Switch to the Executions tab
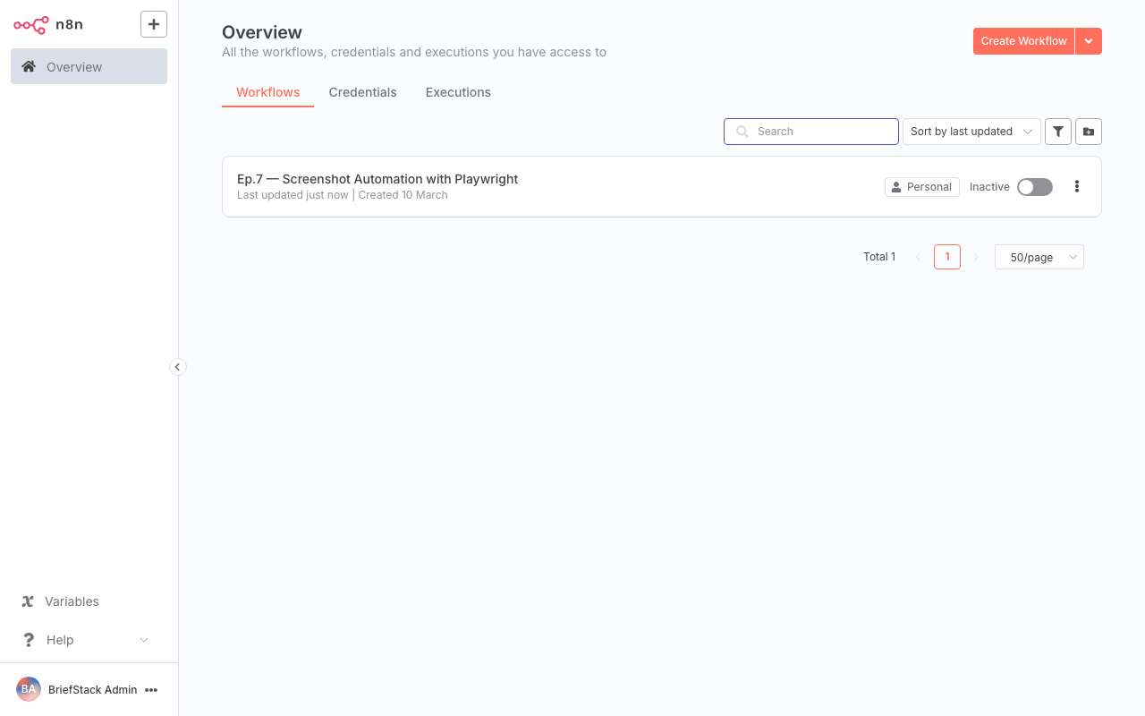Image resolution: width=1145 pixels, height=716 pixels. tap(458, 92)
